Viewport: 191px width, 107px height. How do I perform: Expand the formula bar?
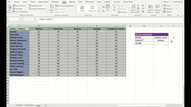[x=183, y=19]
